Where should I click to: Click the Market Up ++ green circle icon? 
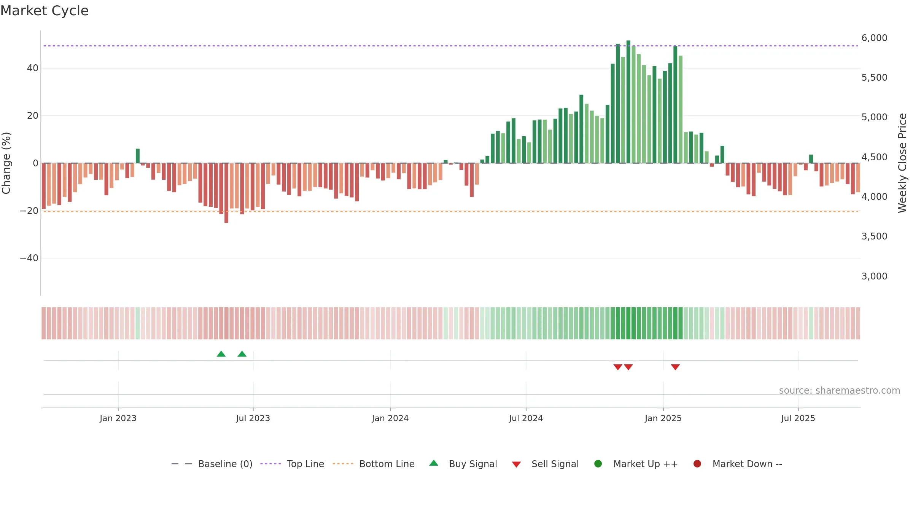(x=598, y=464)
